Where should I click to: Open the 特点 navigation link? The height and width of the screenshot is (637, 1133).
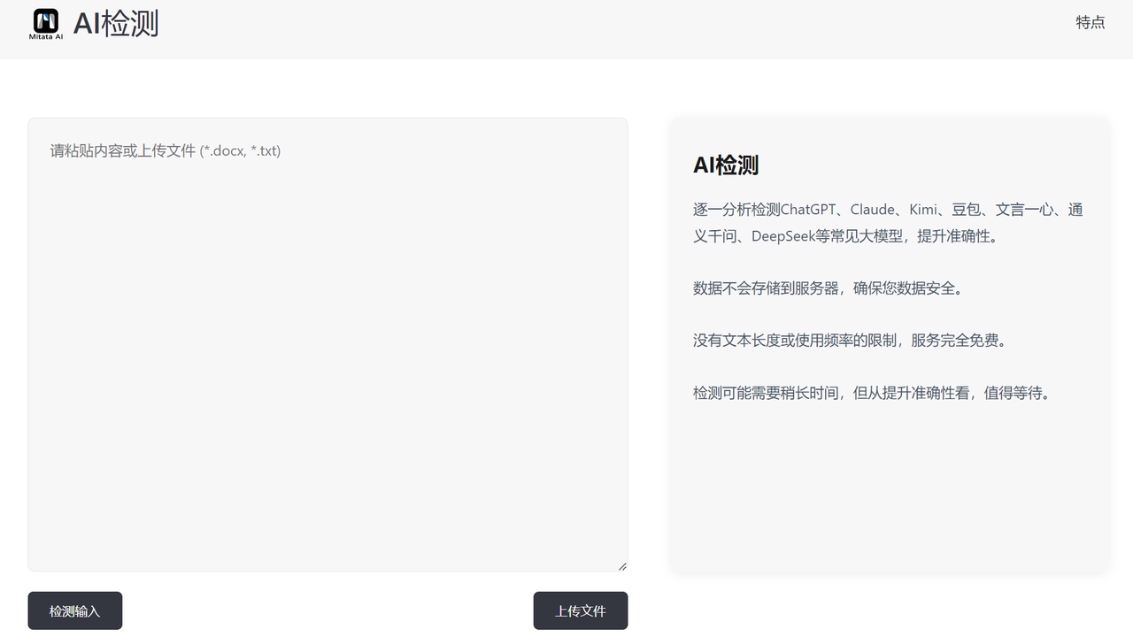(x=1091, y=23)
